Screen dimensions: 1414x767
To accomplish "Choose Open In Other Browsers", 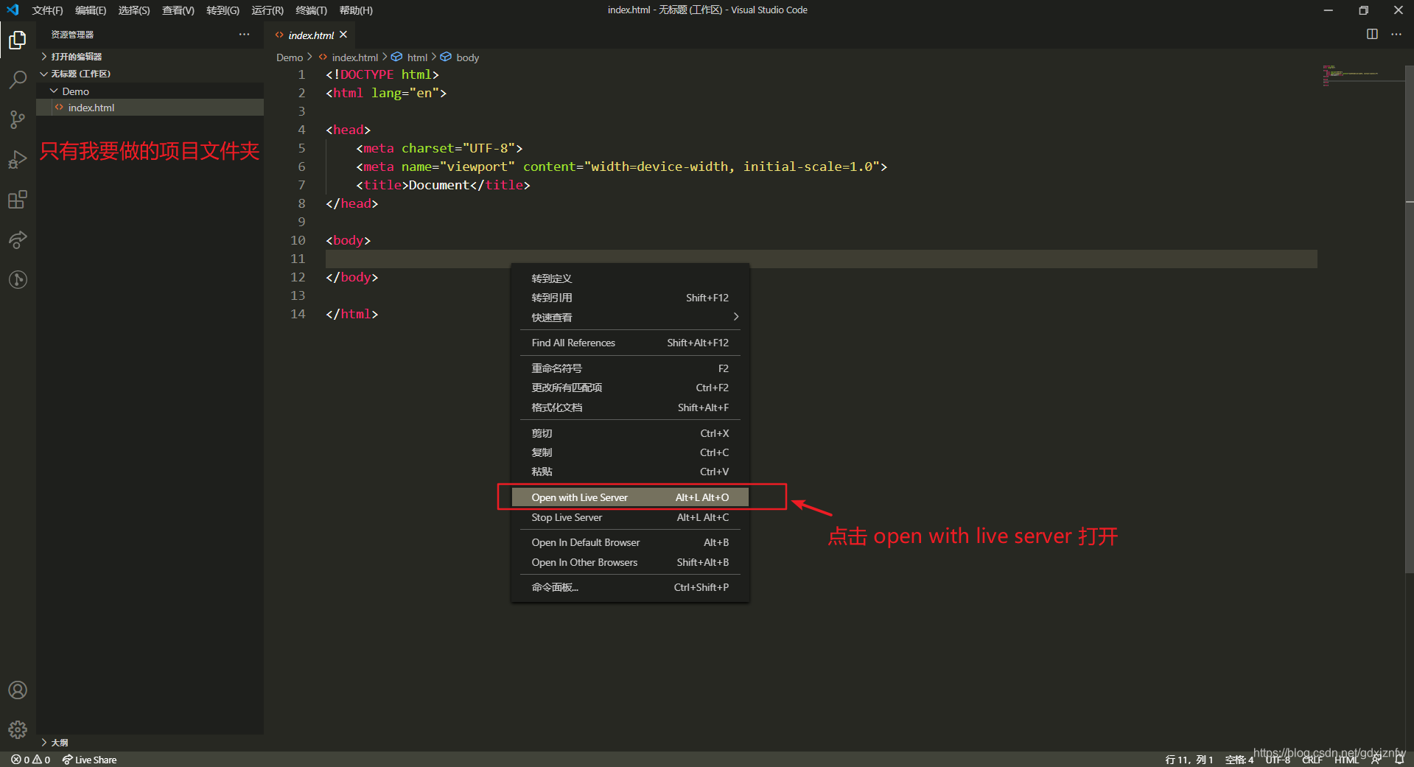I will [630, 562].
